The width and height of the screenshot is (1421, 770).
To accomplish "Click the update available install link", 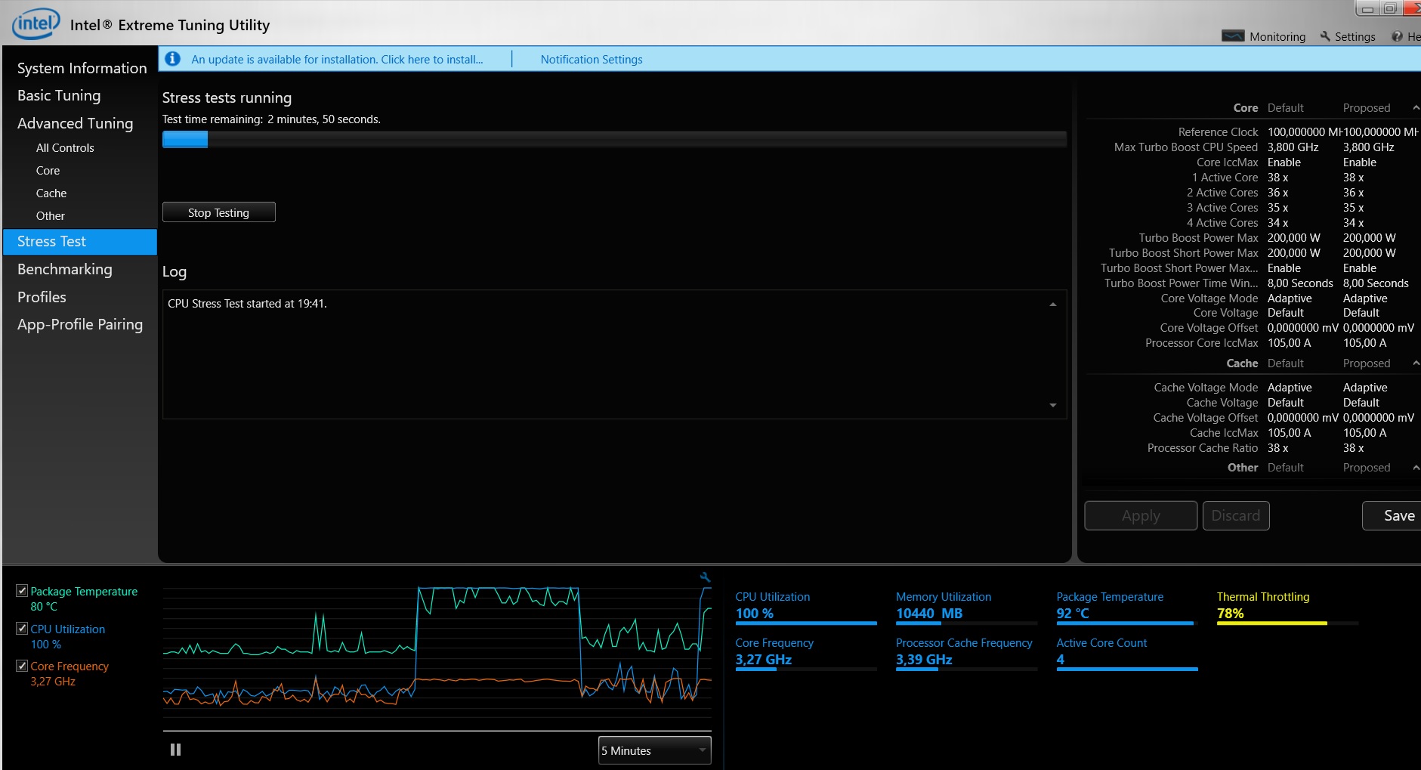I will click(x=337, y=59).
